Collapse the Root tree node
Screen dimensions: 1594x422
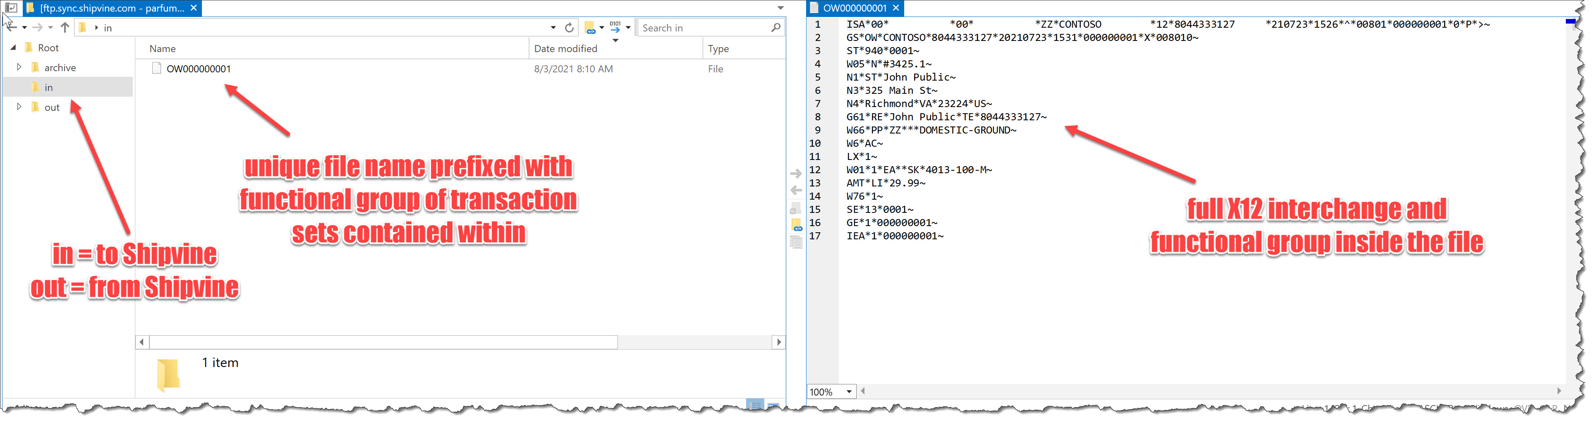13,48
